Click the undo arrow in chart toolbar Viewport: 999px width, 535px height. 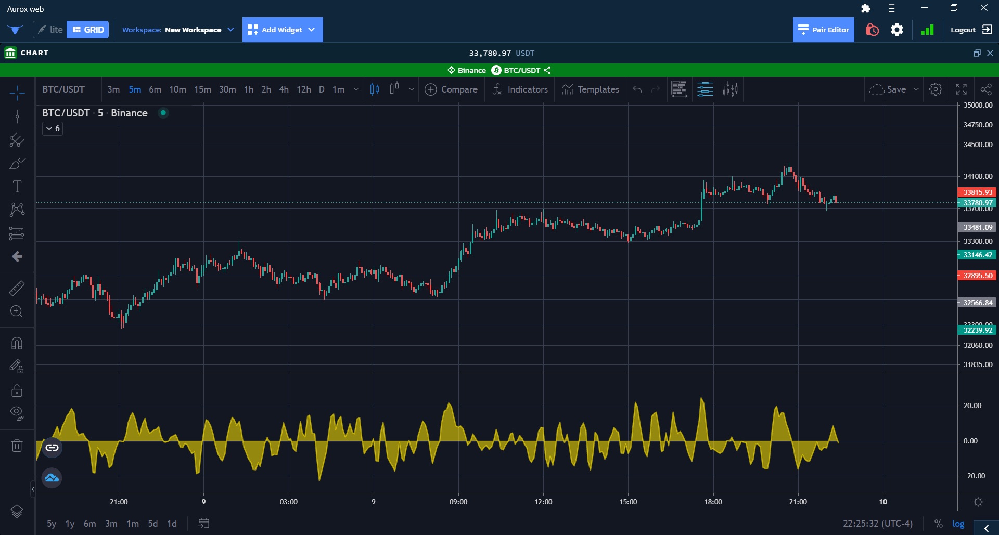click(x=637, y=89)
